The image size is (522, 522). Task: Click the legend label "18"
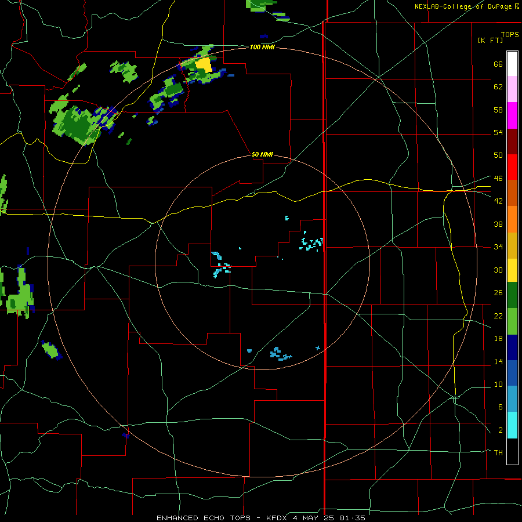(x=498, y=339)
